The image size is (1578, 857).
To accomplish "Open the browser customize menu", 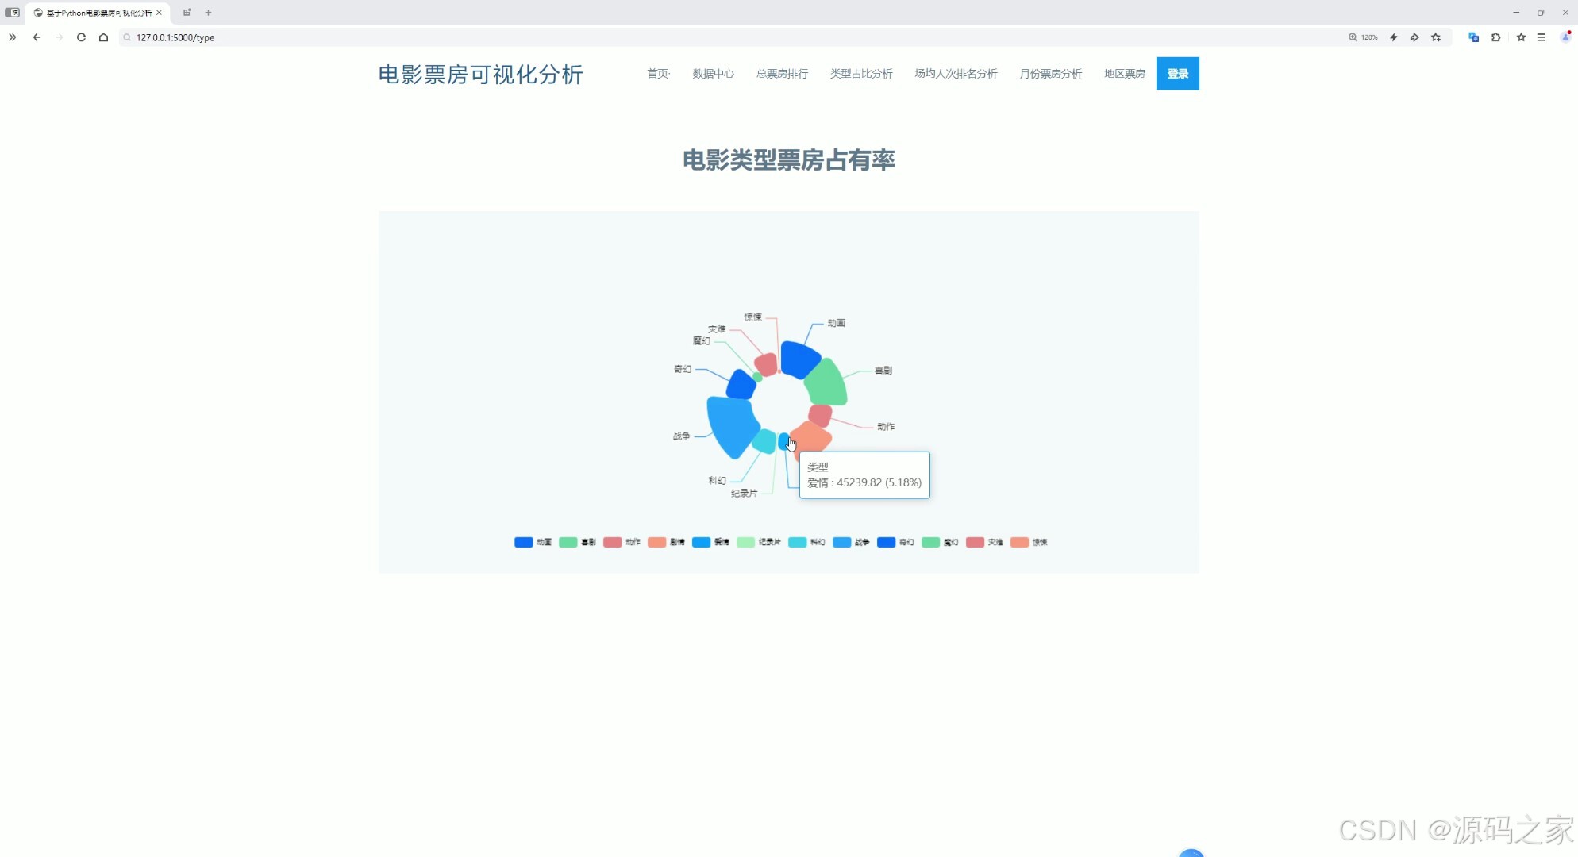I will pyautogui.click(x=1541, y=37).
